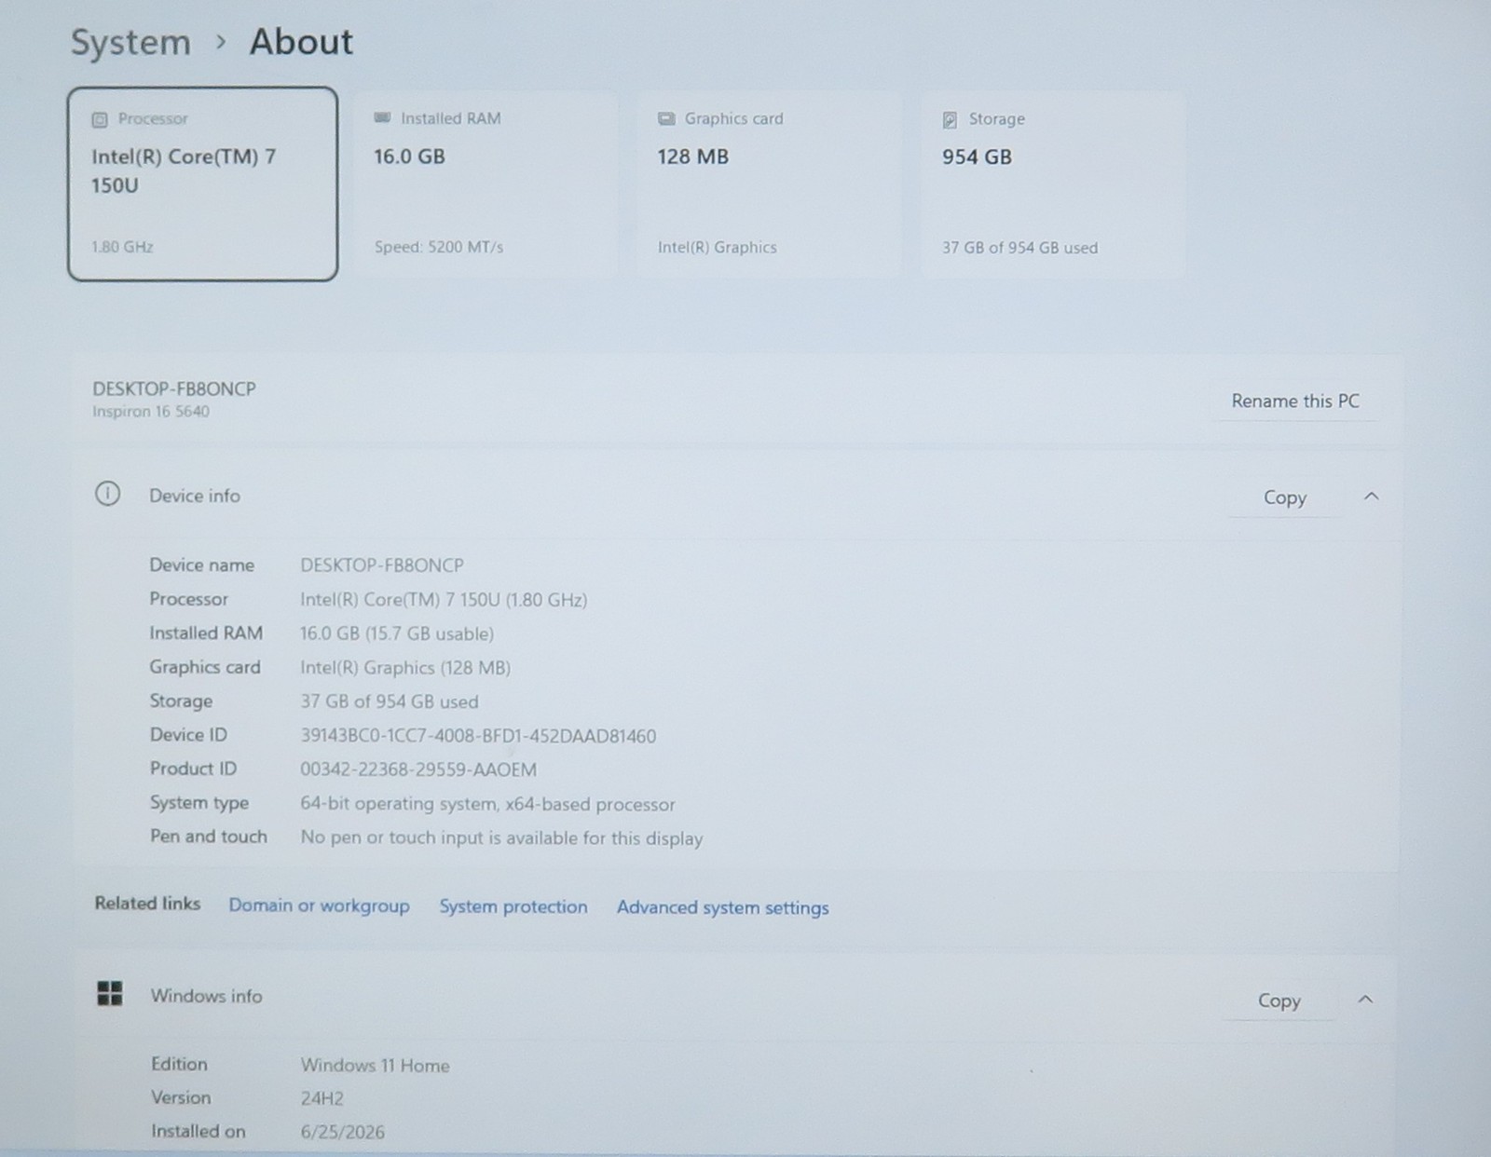Click the Speed: 5200 MT/s text
Image resolution: width=1491 pixels, height=1157 pixels.
(439, 247)
